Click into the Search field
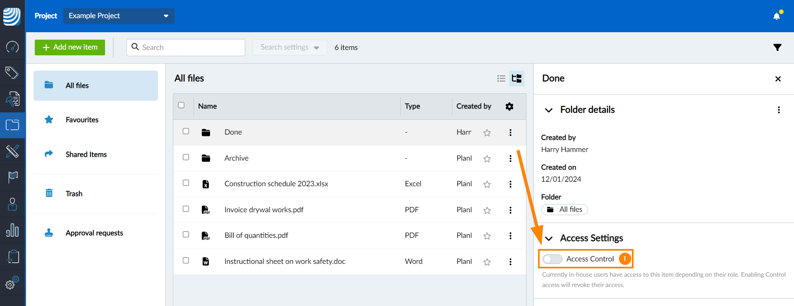This screenshot has height=306, width=794. pos(190,47)
